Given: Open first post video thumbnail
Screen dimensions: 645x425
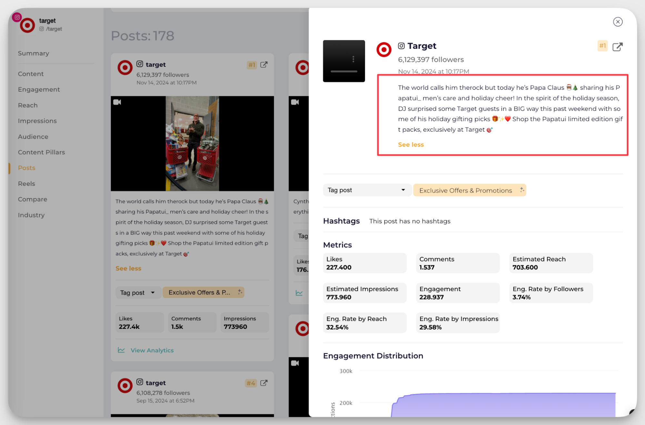Looking at the screenshot, I should pyautogui.click(x=192, y=144).
